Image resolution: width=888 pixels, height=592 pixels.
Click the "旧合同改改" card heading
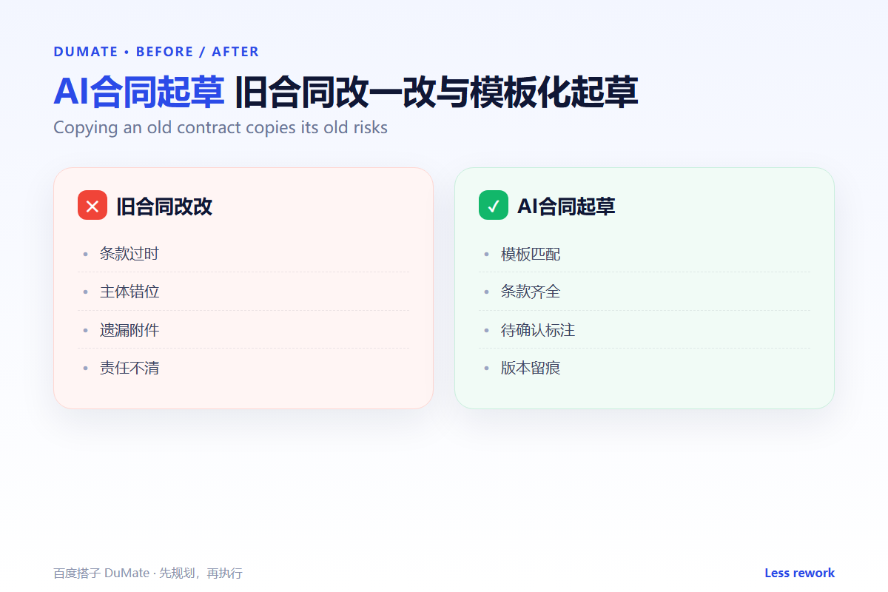[164, 206]
